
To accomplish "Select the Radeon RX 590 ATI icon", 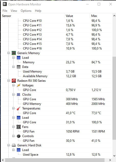I will tap(14, 81).
